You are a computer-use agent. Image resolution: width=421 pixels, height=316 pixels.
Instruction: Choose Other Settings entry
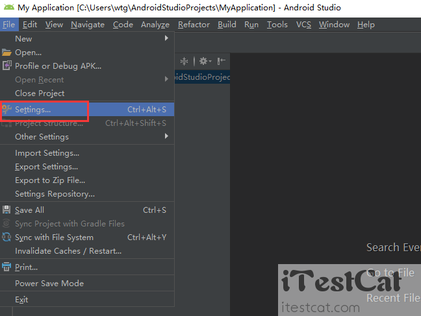click(87, 137)
